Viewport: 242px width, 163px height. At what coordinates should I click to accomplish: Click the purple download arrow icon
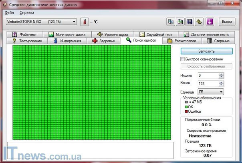(210, 22)
